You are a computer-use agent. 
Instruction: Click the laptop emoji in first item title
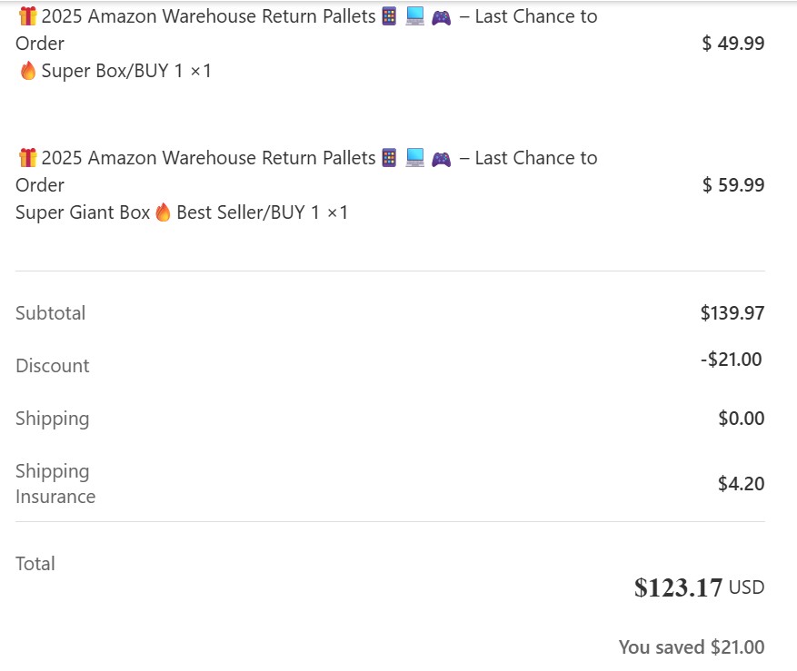pyautogui.click(x=414, y=16)
